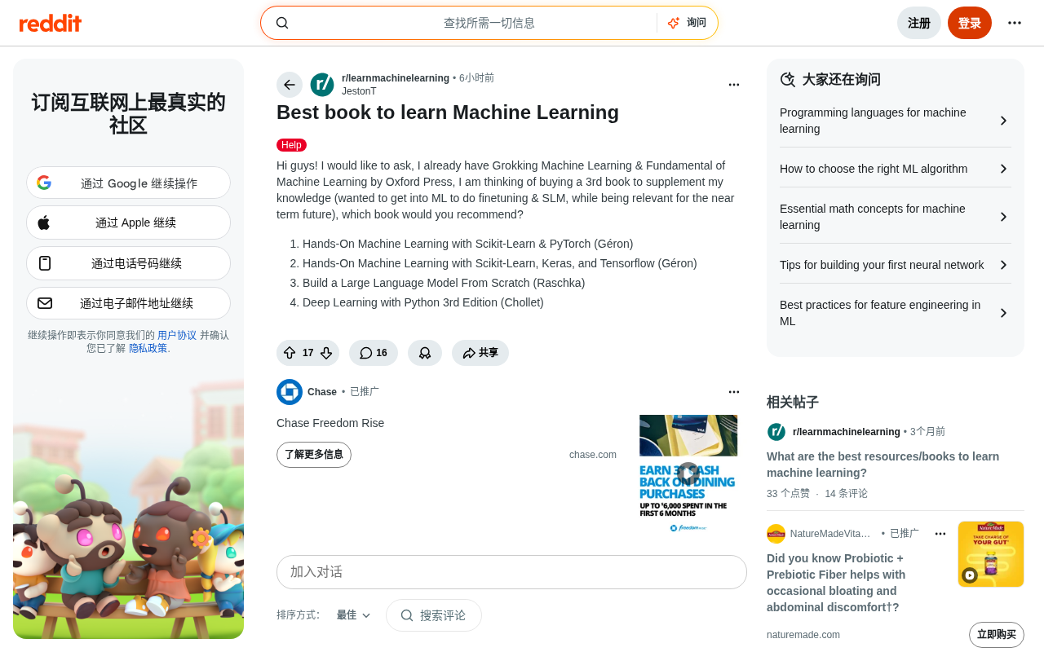
Task: Open the 用户协议 user agreement link
Action: (177, 335)
